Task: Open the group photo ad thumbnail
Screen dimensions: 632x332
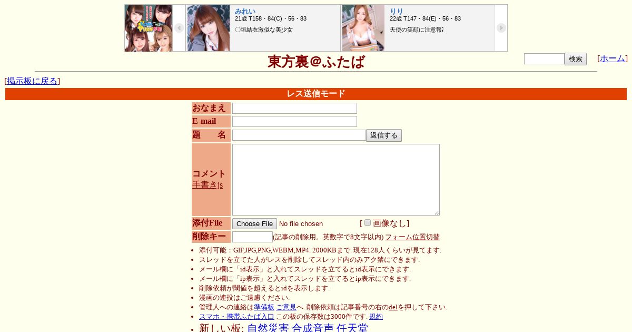Action: click(149, 28)
